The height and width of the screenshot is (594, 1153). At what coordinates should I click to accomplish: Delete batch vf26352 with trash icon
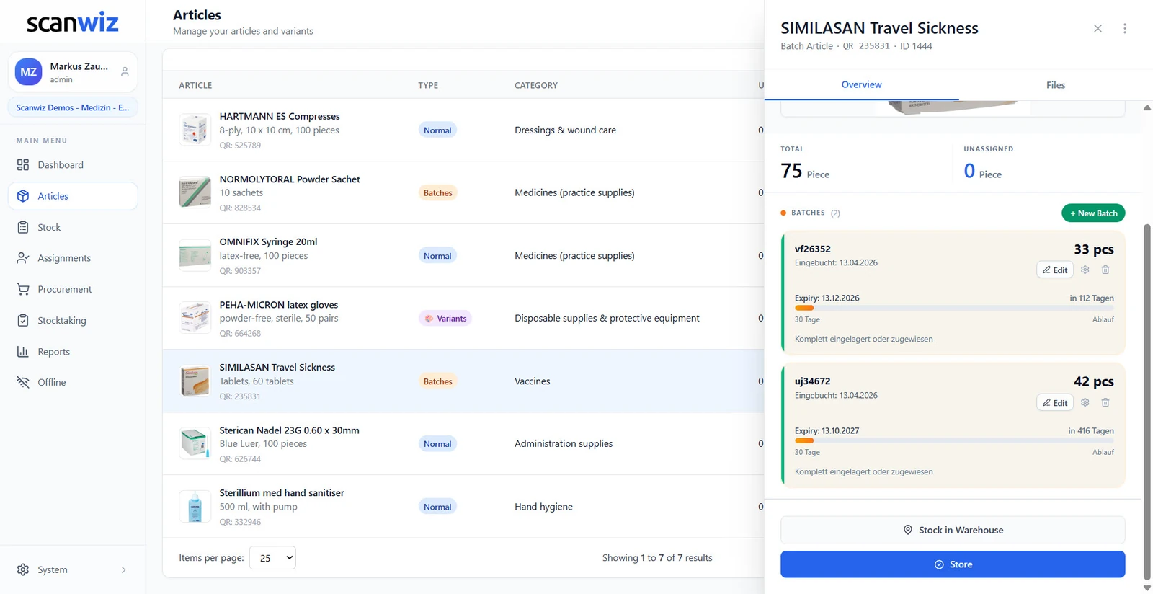1105,270
